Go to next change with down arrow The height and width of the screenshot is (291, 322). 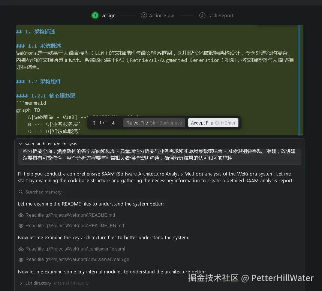coord(113,123)
